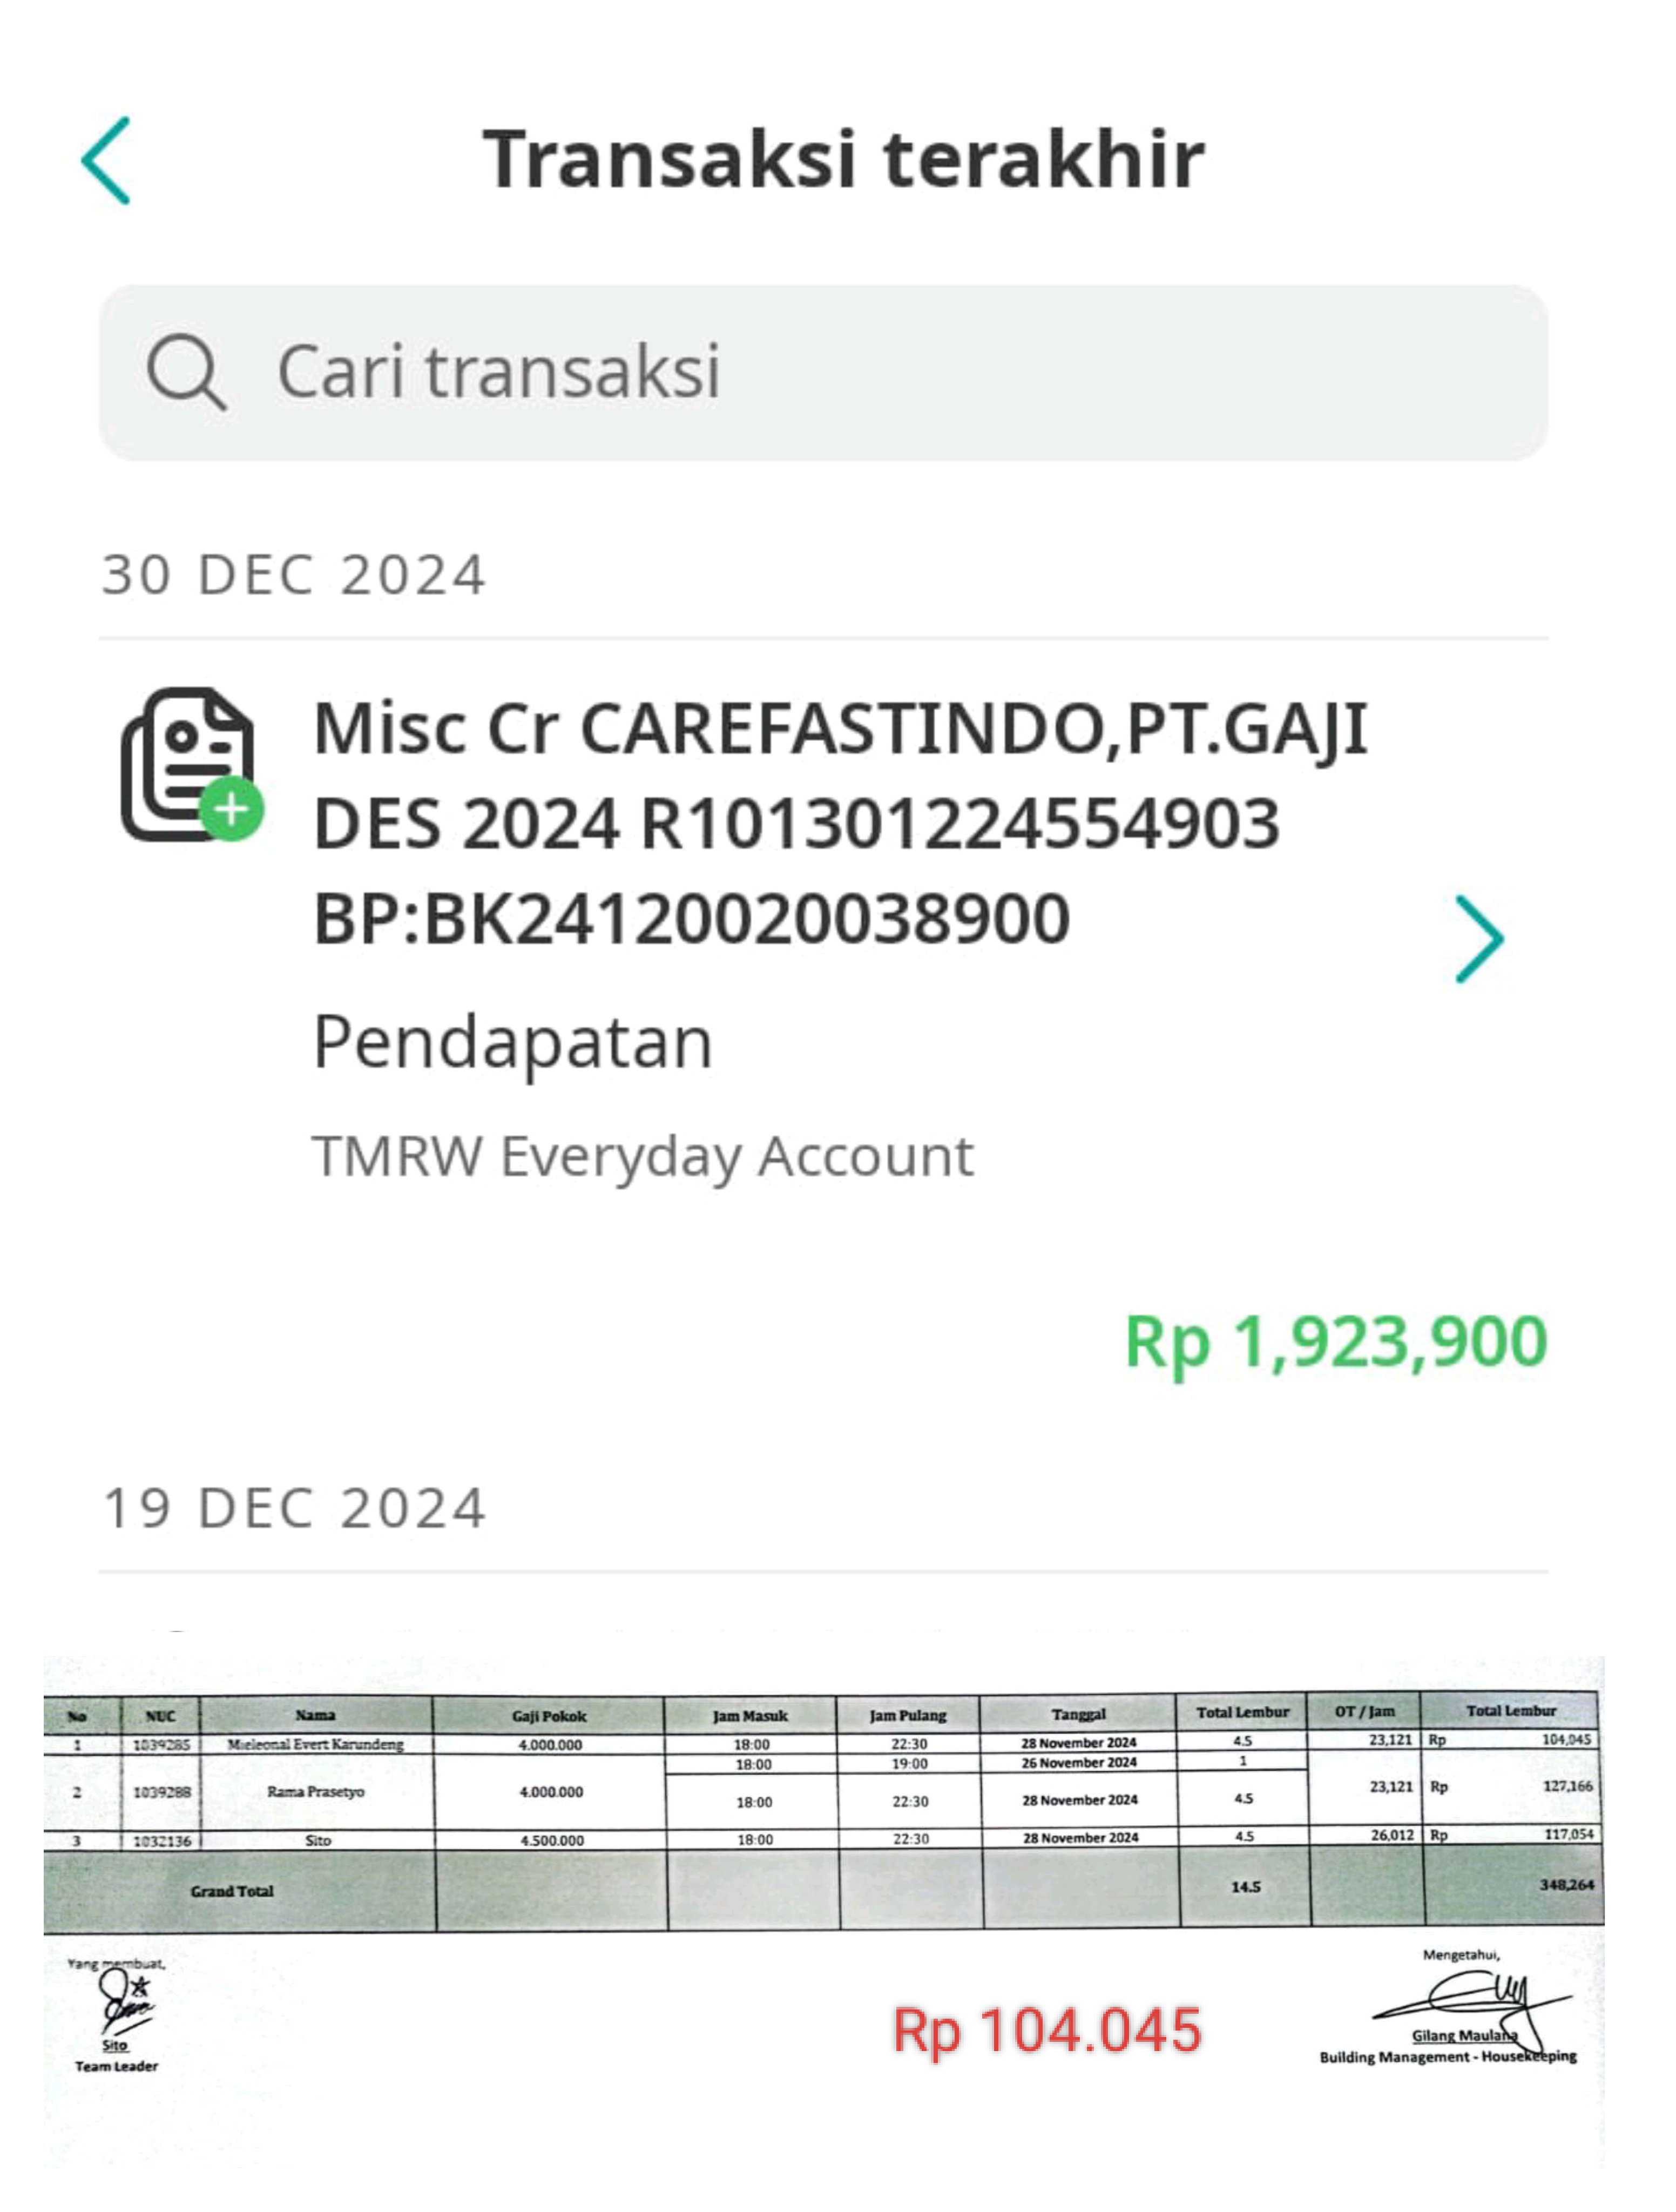Go back using the teal arrow
The height and width of the screenshot is (2212, 1676).
(x=105, y=160)
